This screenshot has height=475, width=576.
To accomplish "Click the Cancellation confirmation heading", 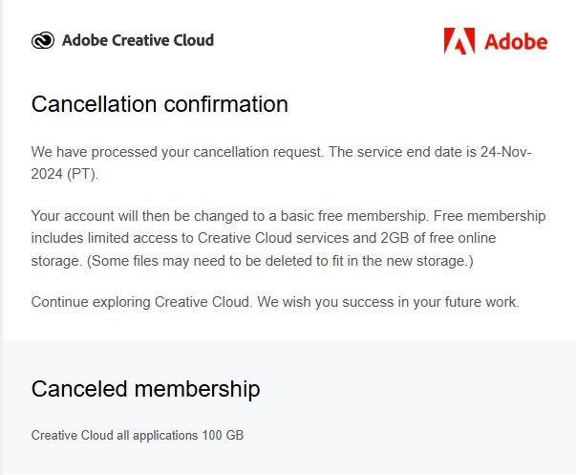I will point(160,104).
